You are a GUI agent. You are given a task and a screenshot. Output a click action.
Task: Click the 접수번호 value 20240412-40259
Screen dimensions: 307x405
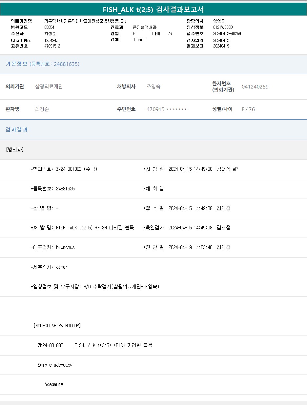pyautogui.click(x=227, y=33)
